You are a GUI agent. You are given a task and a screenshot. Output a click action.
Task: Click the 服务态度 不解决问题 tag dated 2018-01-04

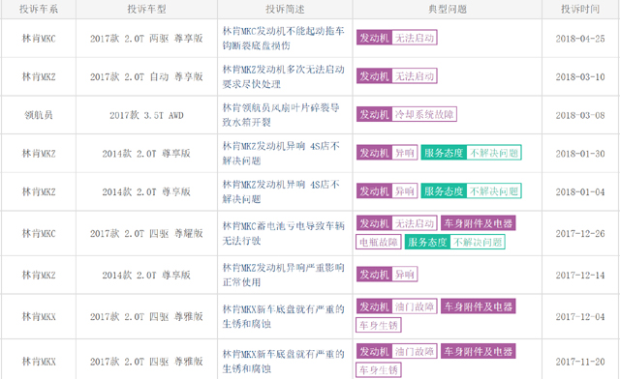pos(472,190)
